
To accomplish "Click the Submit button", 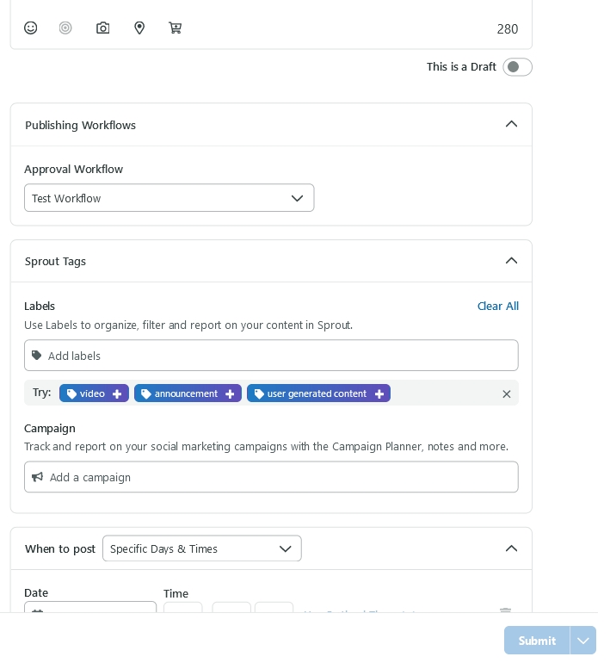I will point(537,641).
